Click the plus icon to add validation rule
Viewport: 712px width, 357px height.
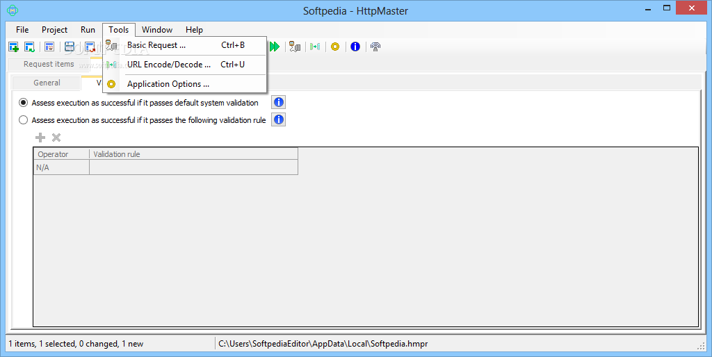coord(40,138)
